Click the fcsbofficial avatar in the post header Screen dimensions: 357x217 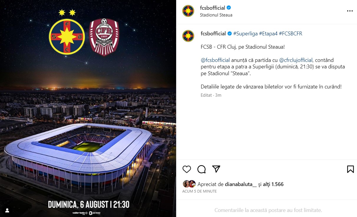click(188, 11)
